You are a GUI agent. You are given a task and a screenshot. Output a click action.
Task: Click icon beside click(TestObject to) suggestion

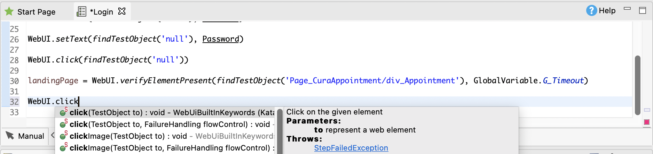pos(63,112)
